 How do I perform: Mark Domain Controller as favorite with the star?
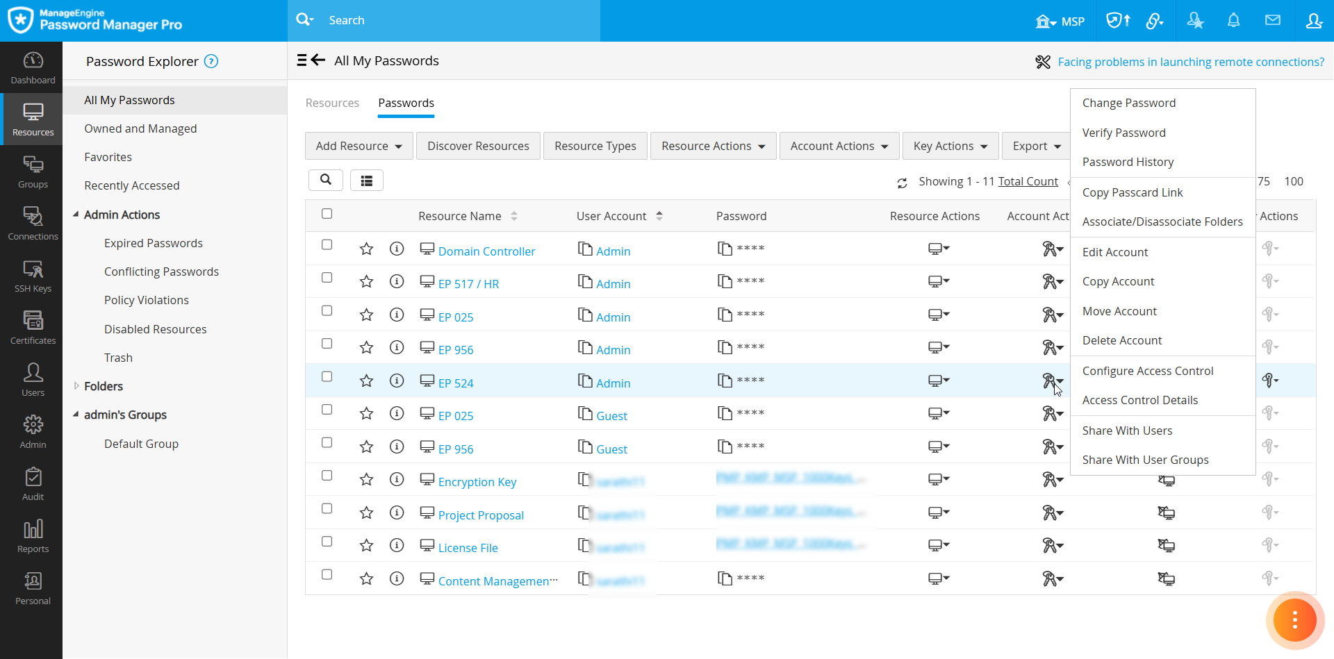[366, 248]
